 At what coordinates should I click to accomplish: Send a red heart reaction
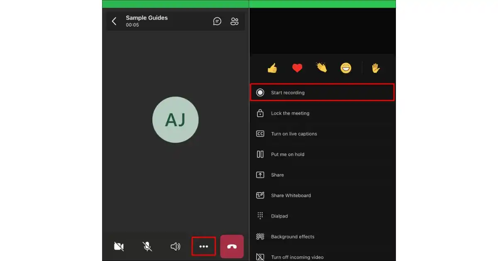pos(297,68)
